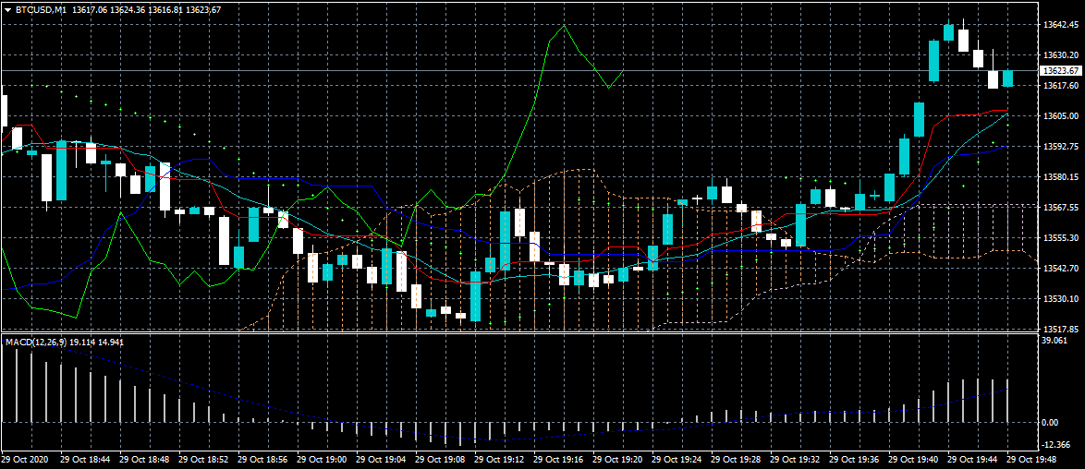Click the 29 Oct 19:44 time label

(972, 460)
